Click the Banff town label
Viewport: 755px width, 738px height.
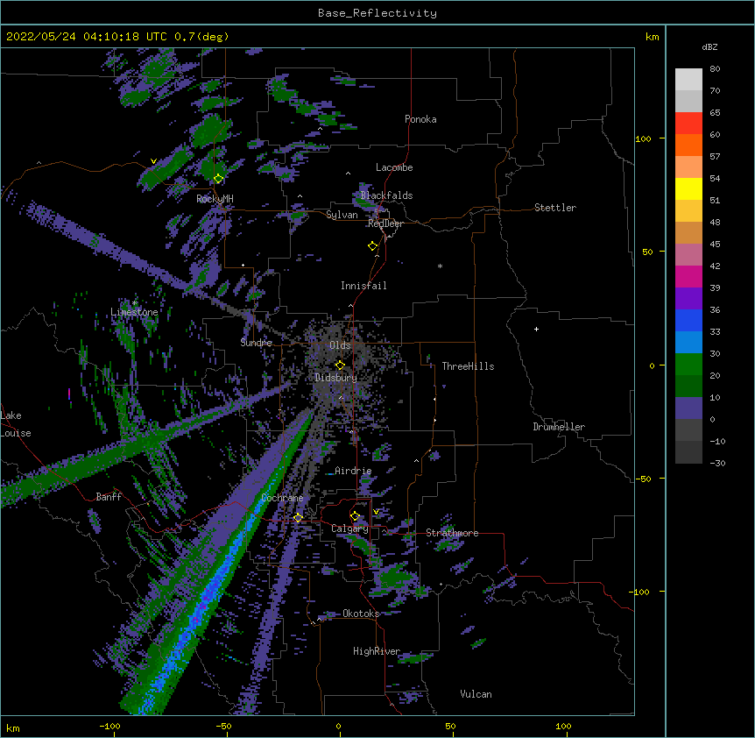(x=109, y=497)
